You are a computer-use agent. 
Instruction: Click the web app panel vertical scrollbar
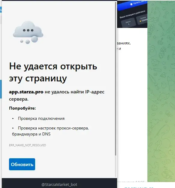click(x=116, y=78)
